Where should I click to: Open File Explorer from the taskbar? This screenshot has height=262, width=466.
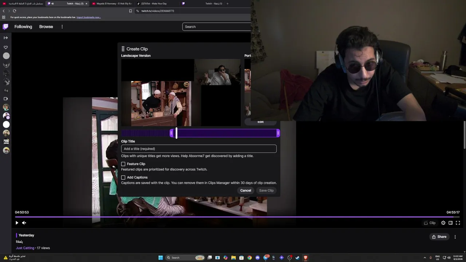pos(233,258)
